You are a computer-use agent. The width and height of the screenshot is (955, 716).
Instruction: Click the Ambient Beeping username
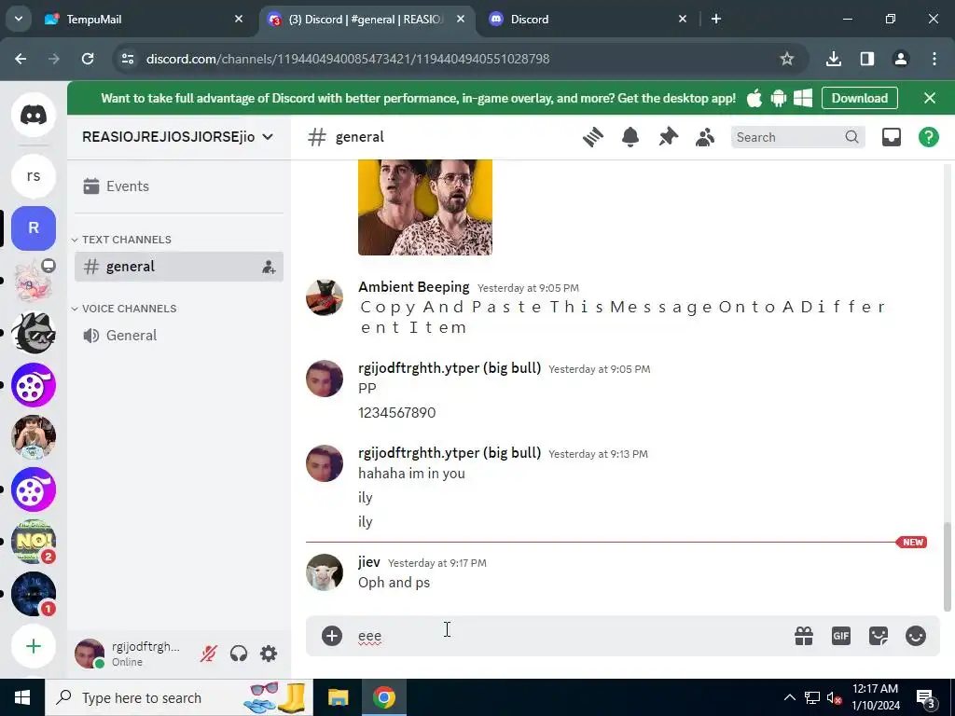413,287
